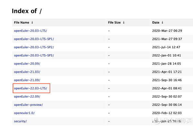Open the openEuler-22.09/ directory
Image resolution: width=193 pixels, height=126 pixels.
(x=27, y=97)
